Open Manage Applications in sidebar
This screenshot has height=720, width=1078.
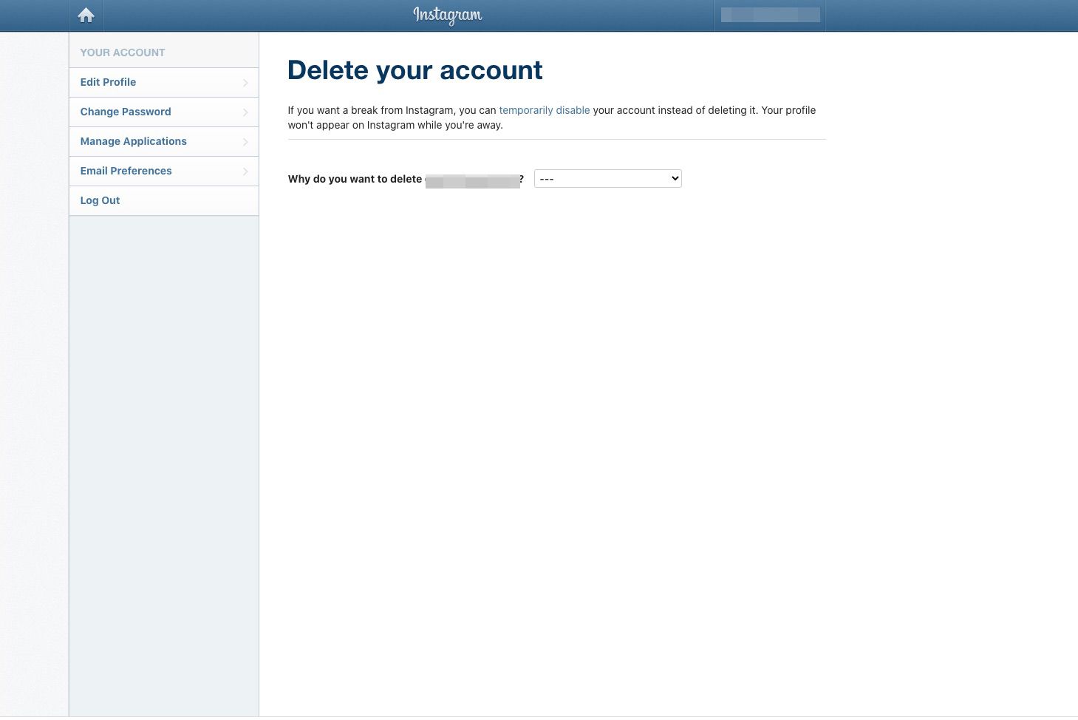coord(164,141)
